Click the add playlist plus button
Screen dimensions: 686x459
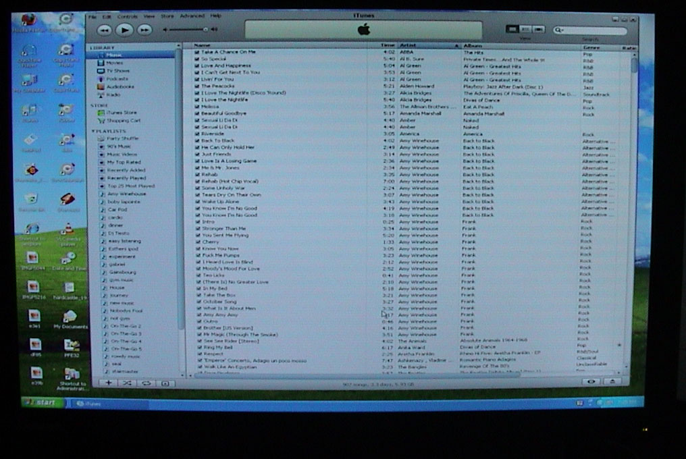coord(108,383)
